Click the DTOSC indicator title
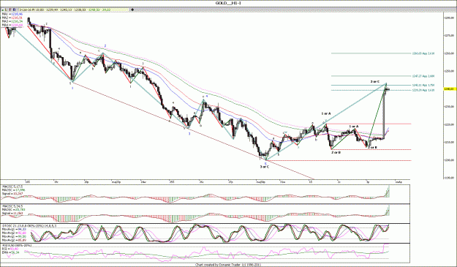The width and height of the screenshot is (457, 267). (x=29, y=225)
